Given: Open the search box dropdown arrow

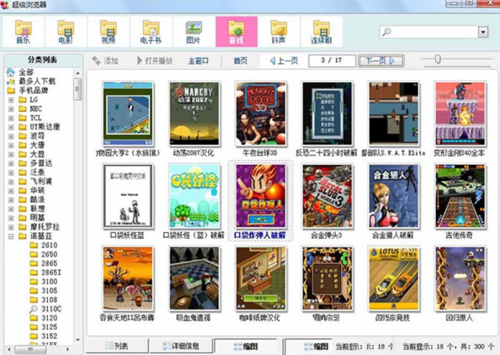Looking at the screenshot, I should click(x=483, y=32).
